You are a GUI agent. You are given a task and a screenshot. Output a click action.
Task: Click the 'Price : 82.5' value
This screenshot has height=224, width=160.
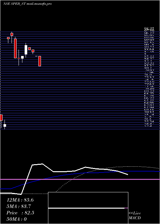[20, 213]
